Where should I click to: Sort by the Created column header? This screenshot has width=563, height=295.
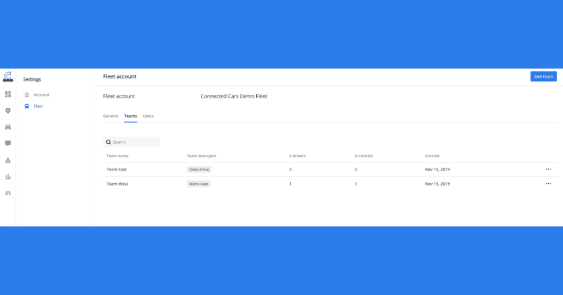tap(432, 156)
